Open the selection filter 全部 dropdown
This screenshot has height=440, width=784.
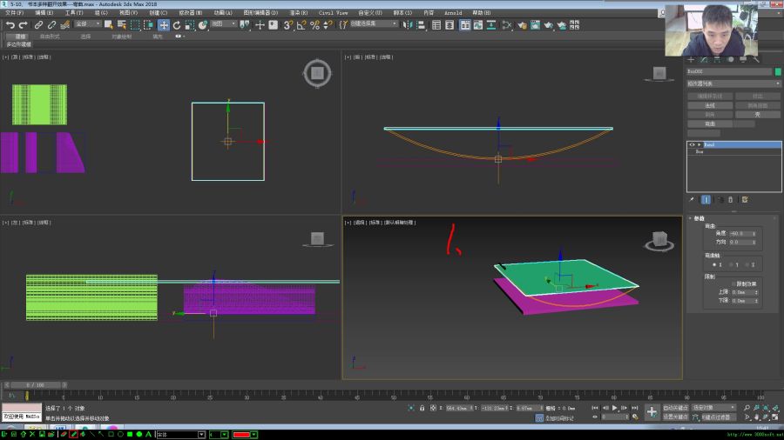coord(87,24)
